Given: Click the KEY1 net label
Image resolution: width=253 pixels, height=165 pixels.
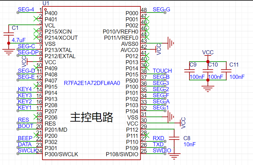Looking at the screenshot, I should [25, 108].
